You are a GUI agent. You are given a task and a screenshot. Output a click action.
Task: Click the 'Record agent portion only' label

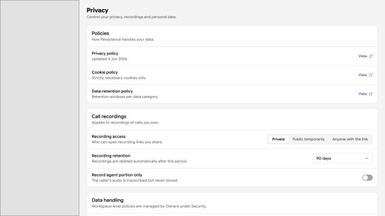(x=117, y=175)
